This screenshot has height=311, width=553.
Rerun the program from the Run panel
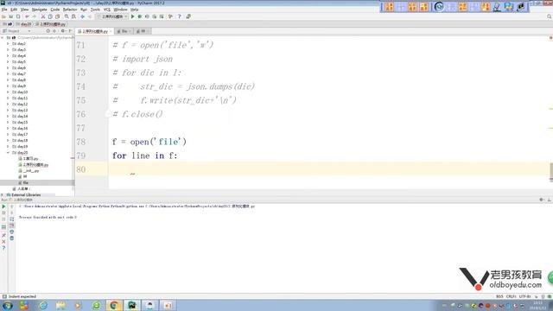pyautogui.click(x=3, y=206)
